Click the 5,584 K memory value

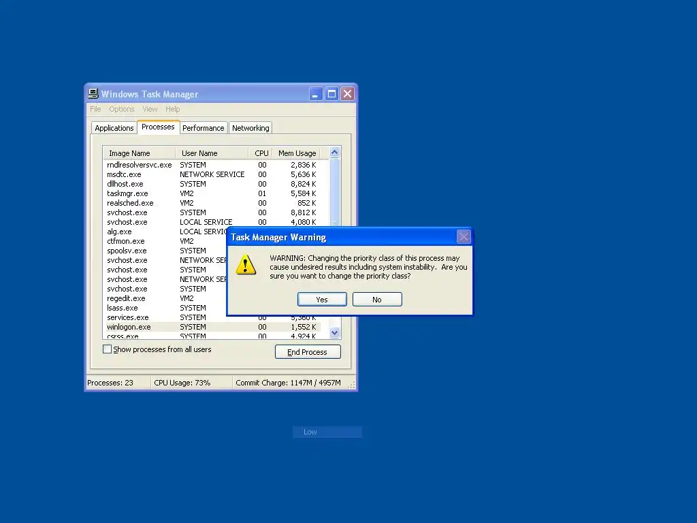[x=303, y=193]
